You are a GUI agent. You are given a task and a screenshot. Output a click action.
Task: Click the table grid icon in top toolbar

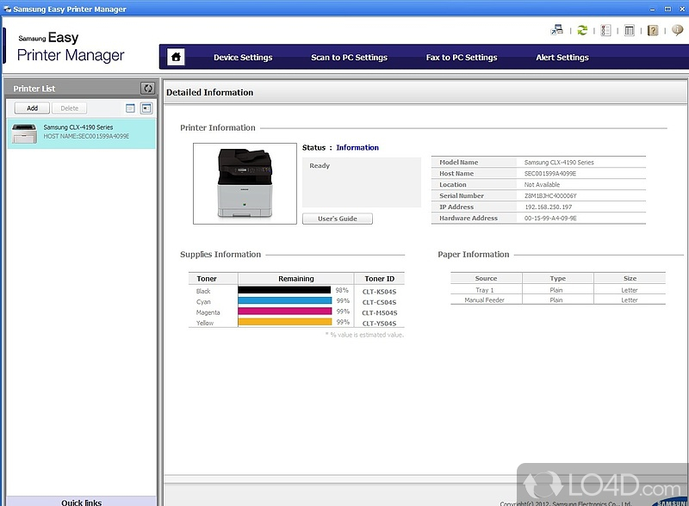630,30
